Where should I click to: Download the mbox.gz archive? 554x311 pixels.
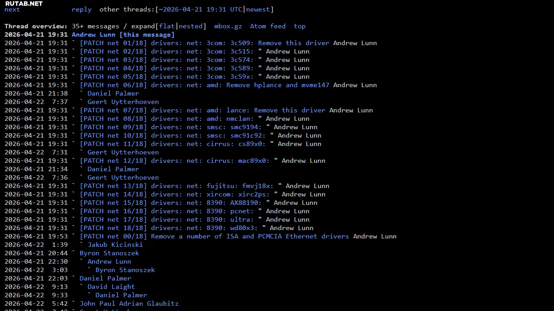228,26
